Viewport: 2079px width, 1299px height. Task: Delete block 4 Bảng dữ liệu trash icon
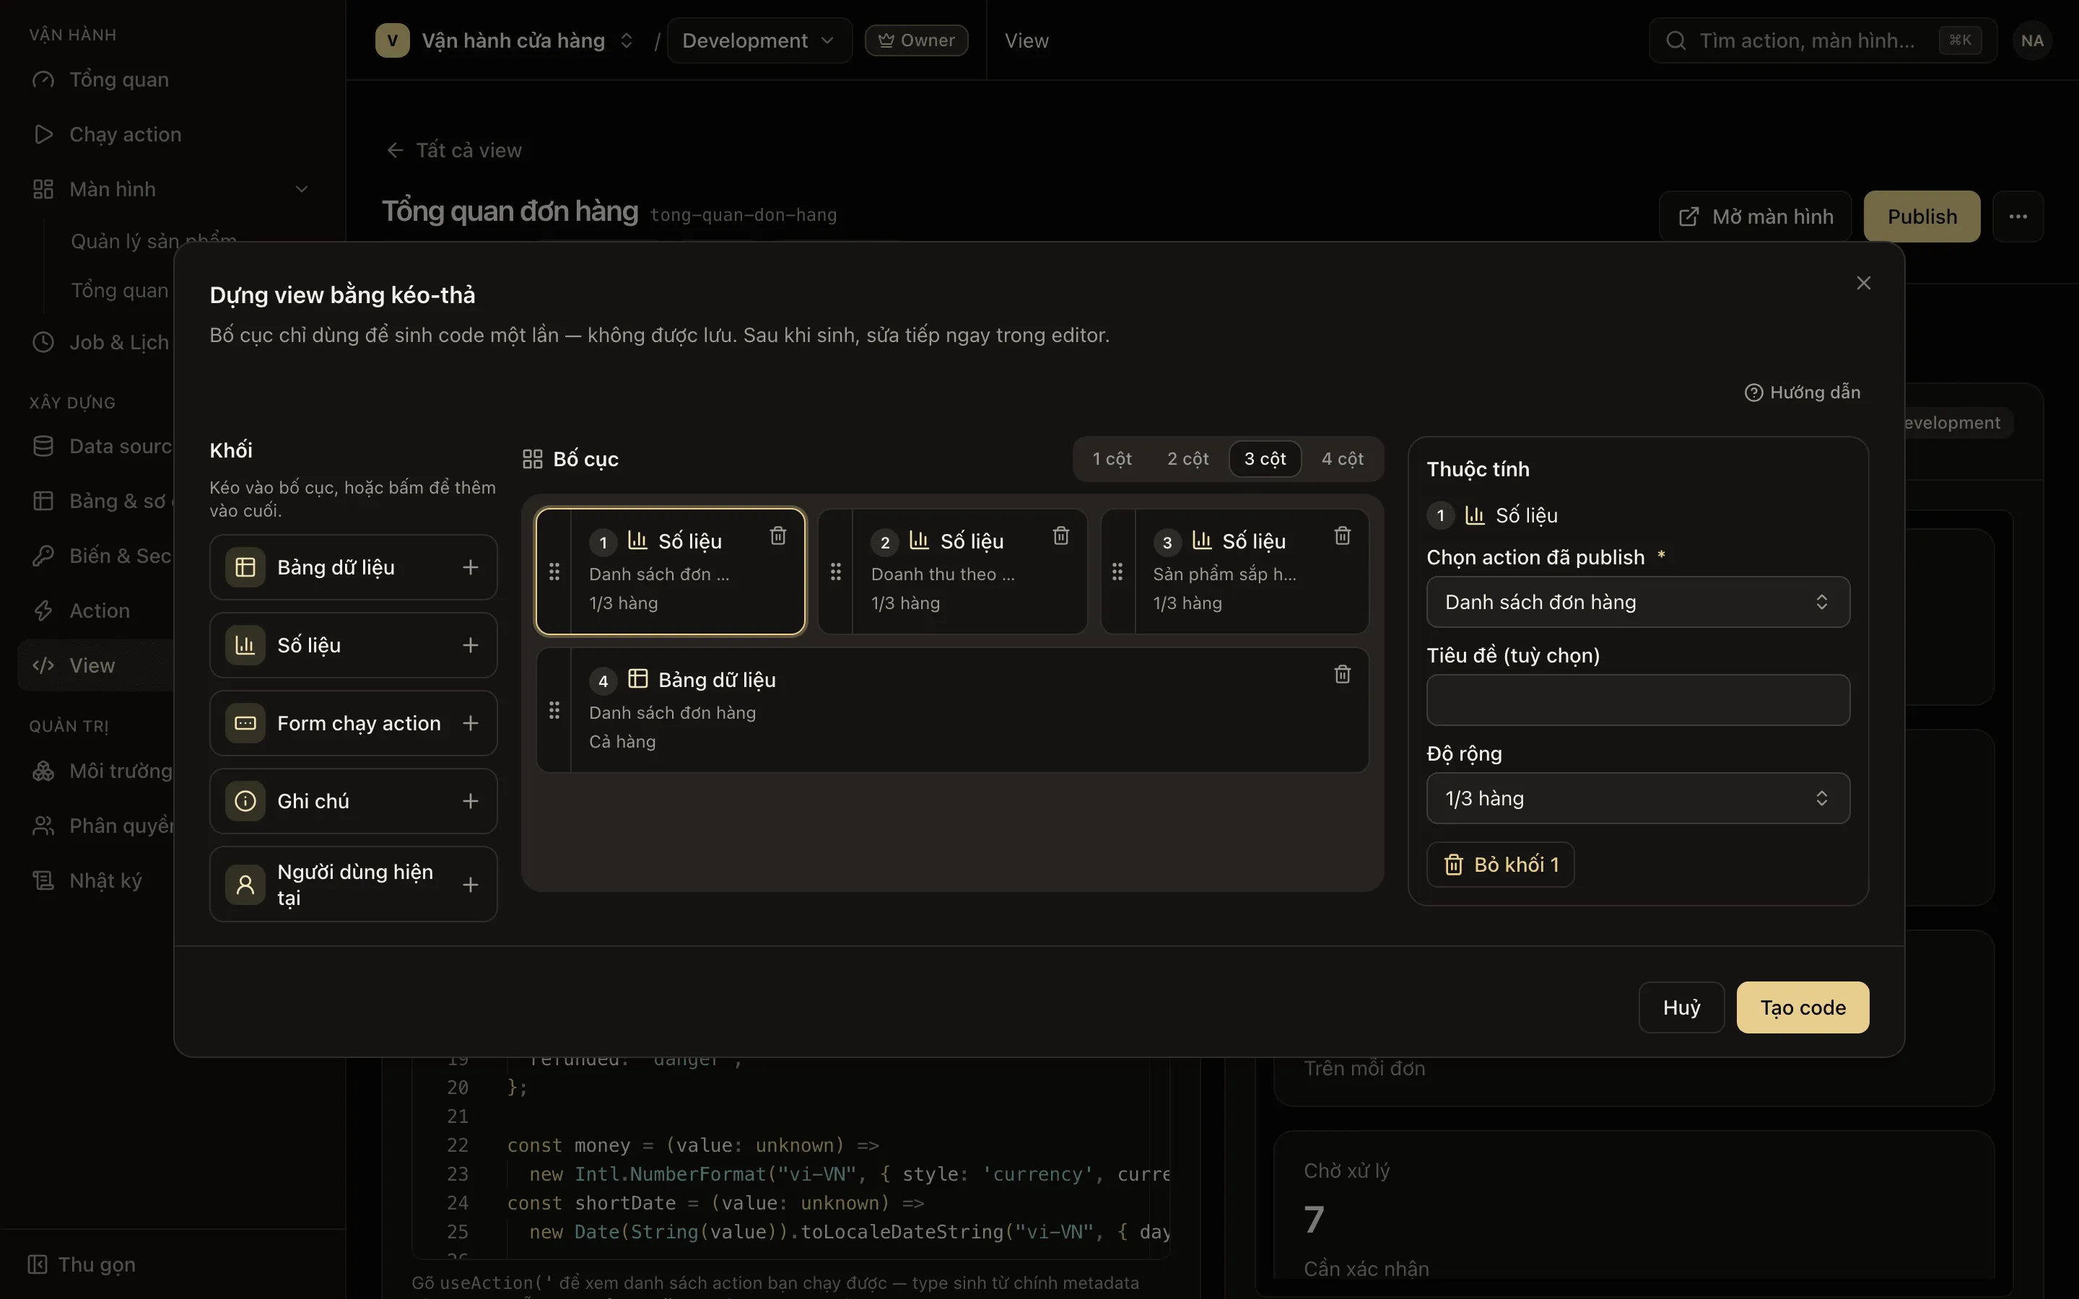coord(1343,675)
